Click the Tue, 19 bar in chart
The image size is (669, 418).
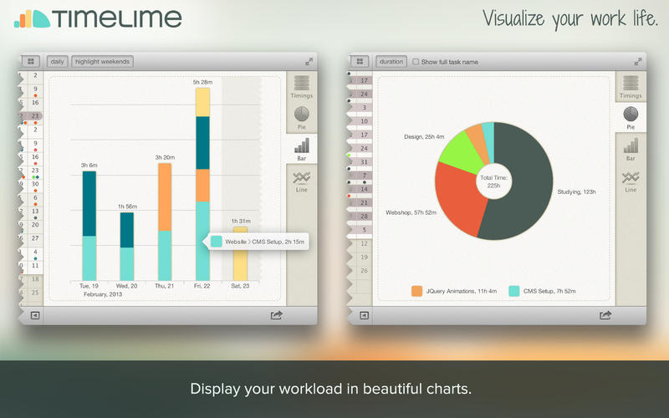pos(89,226)
